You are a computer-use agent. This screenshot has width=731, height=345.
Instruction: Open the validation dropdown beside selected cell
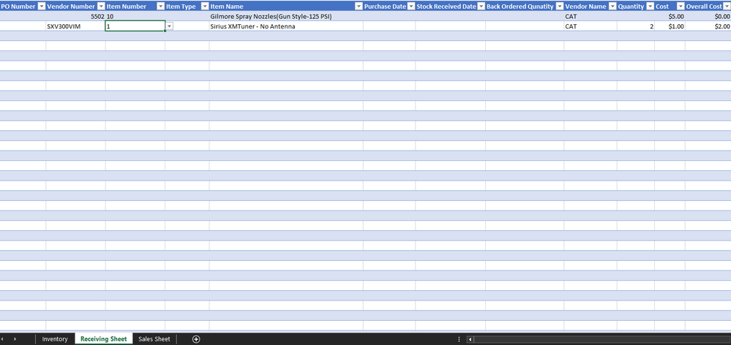click(169, 26)
